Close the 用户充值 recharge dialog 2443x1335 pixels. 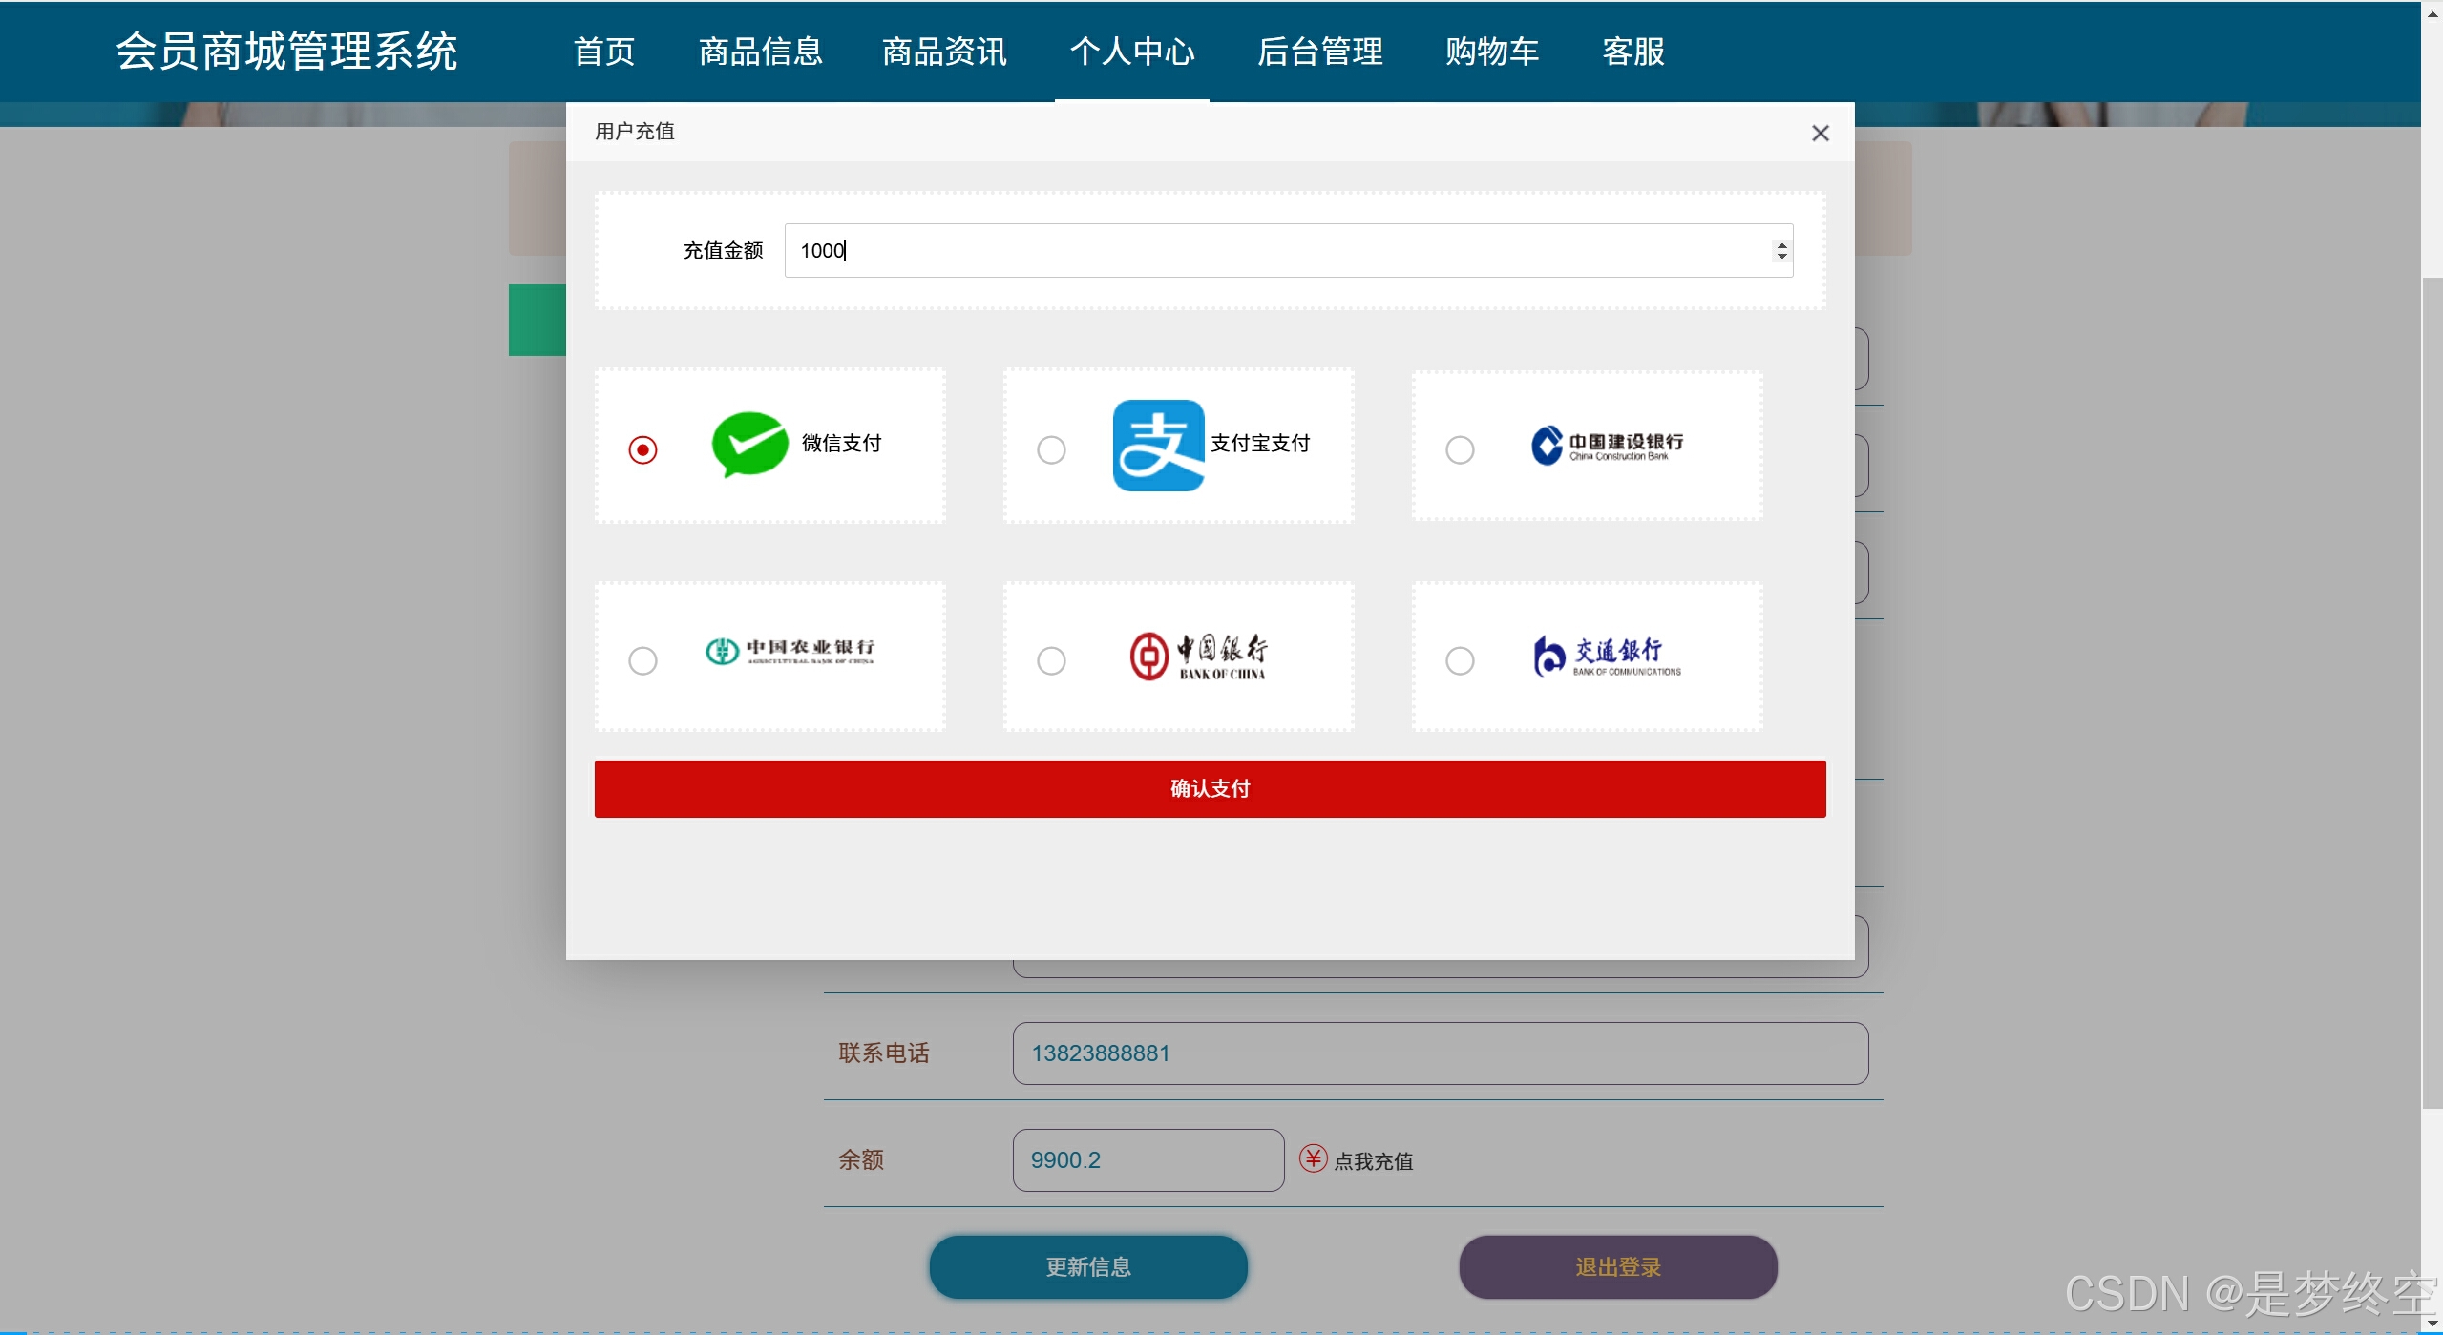tap(1820, 134)
